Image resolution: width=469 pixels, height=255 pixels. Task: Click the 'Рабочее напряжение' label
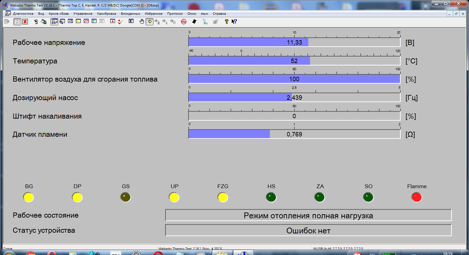click(49, 43)
